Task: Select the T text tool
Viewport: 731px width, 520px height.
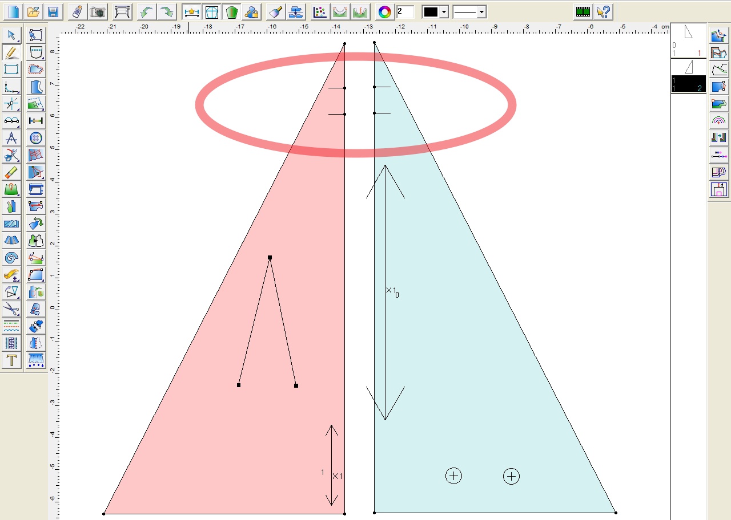Action: [x=11, y=360]
